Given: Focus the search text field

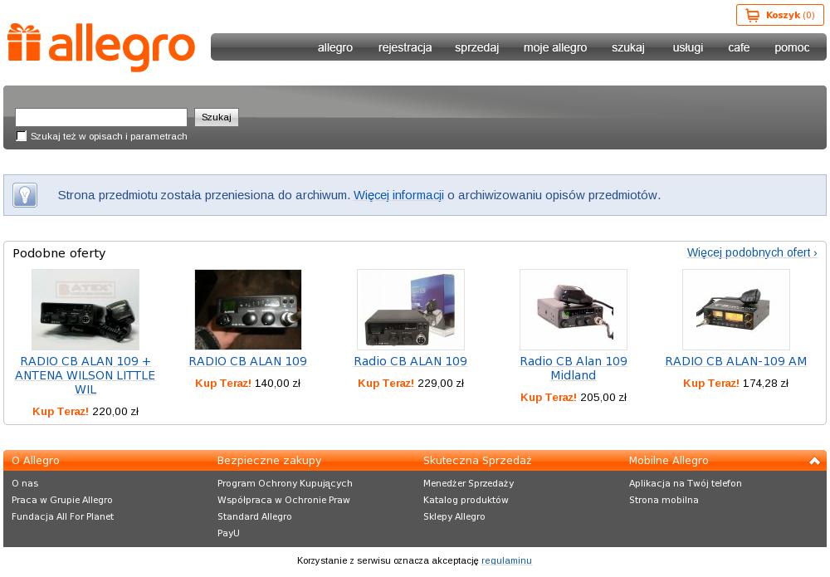Looking at the screenshot, I should pyautogui.click(x=101, y=117).
